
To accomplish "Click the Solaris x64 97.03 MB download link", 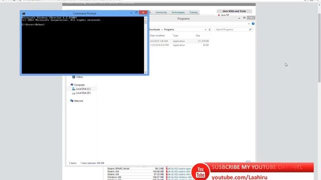I will pyautogui.click(x=179, y=174).
